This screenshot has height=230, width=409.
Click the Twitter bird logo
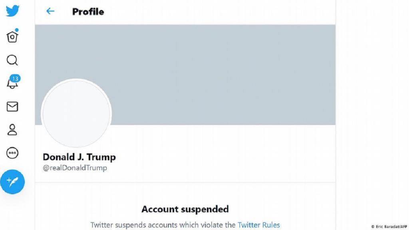click(12, 11)
